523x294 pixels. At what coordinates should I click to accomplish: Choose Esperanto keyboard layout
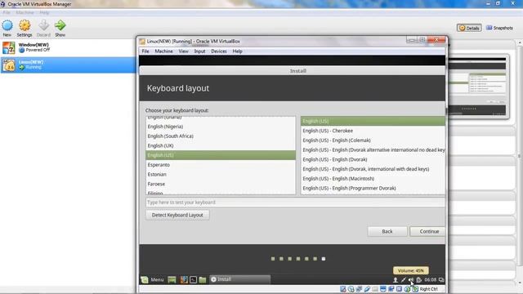(221, 165)
